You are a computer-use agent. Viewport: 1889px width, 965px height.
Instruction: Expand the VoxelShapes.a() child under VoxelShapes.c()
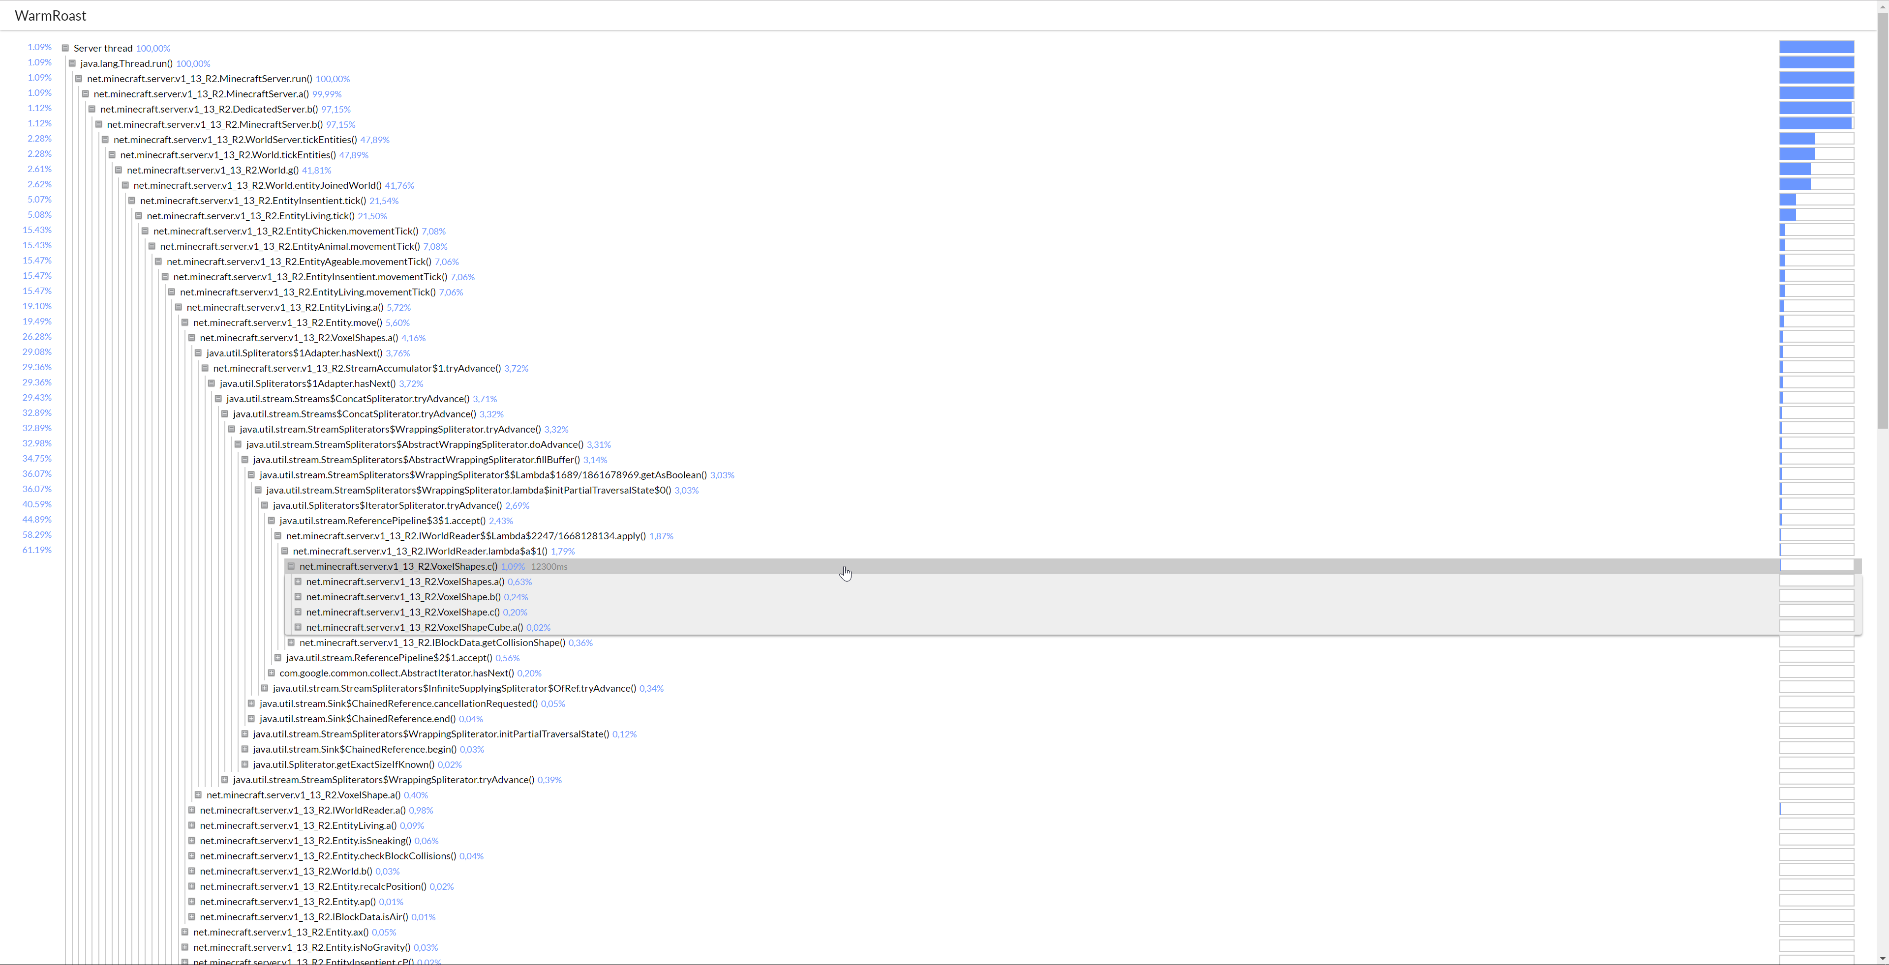point(298,581)
